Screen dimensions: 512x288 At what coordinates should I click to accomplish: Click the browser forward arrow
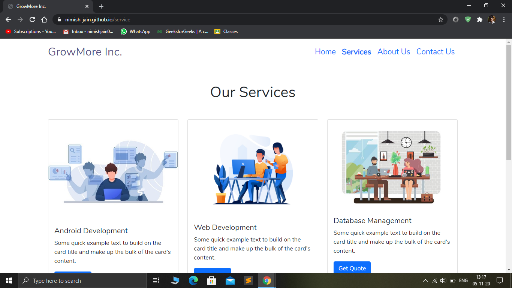click(20, 19)
